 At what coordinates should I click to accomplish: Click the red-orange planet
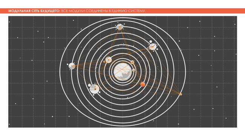142,84
